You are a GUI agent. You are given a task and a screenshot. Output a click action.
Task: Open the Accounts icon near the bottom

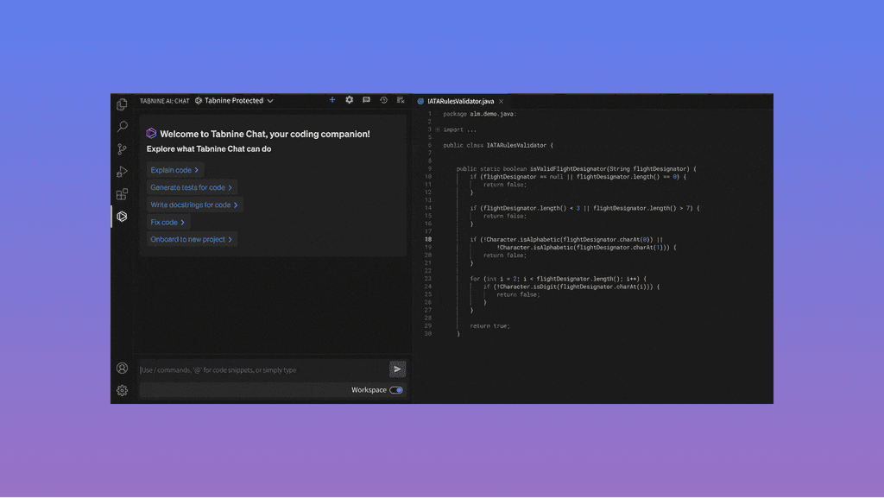click(123, 369)
